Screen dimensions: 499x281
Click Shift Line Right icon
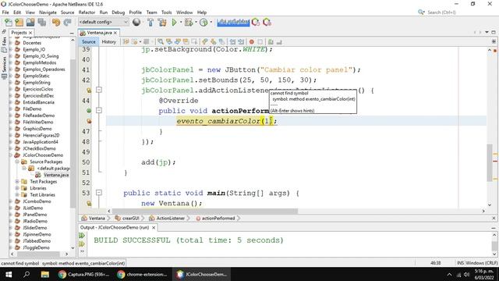[x=241, y=41]
